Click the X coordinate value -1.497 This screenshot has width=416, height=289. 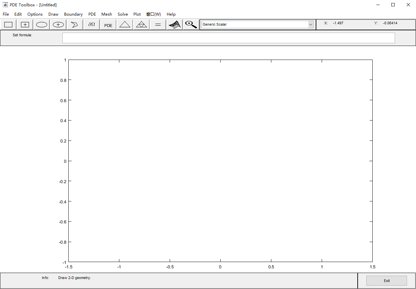tap(338, 23)
